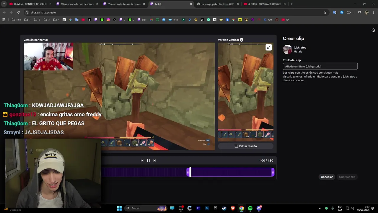Open the taskbar volume control
Image resolution: width=378 pixels, height=213 pixels.
(x=352, y=208)
